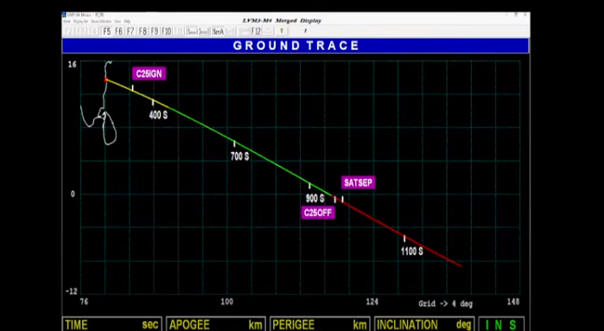The image size is (604, 331).
Task: Click the SATSEP event label
Action: [359, 182]
